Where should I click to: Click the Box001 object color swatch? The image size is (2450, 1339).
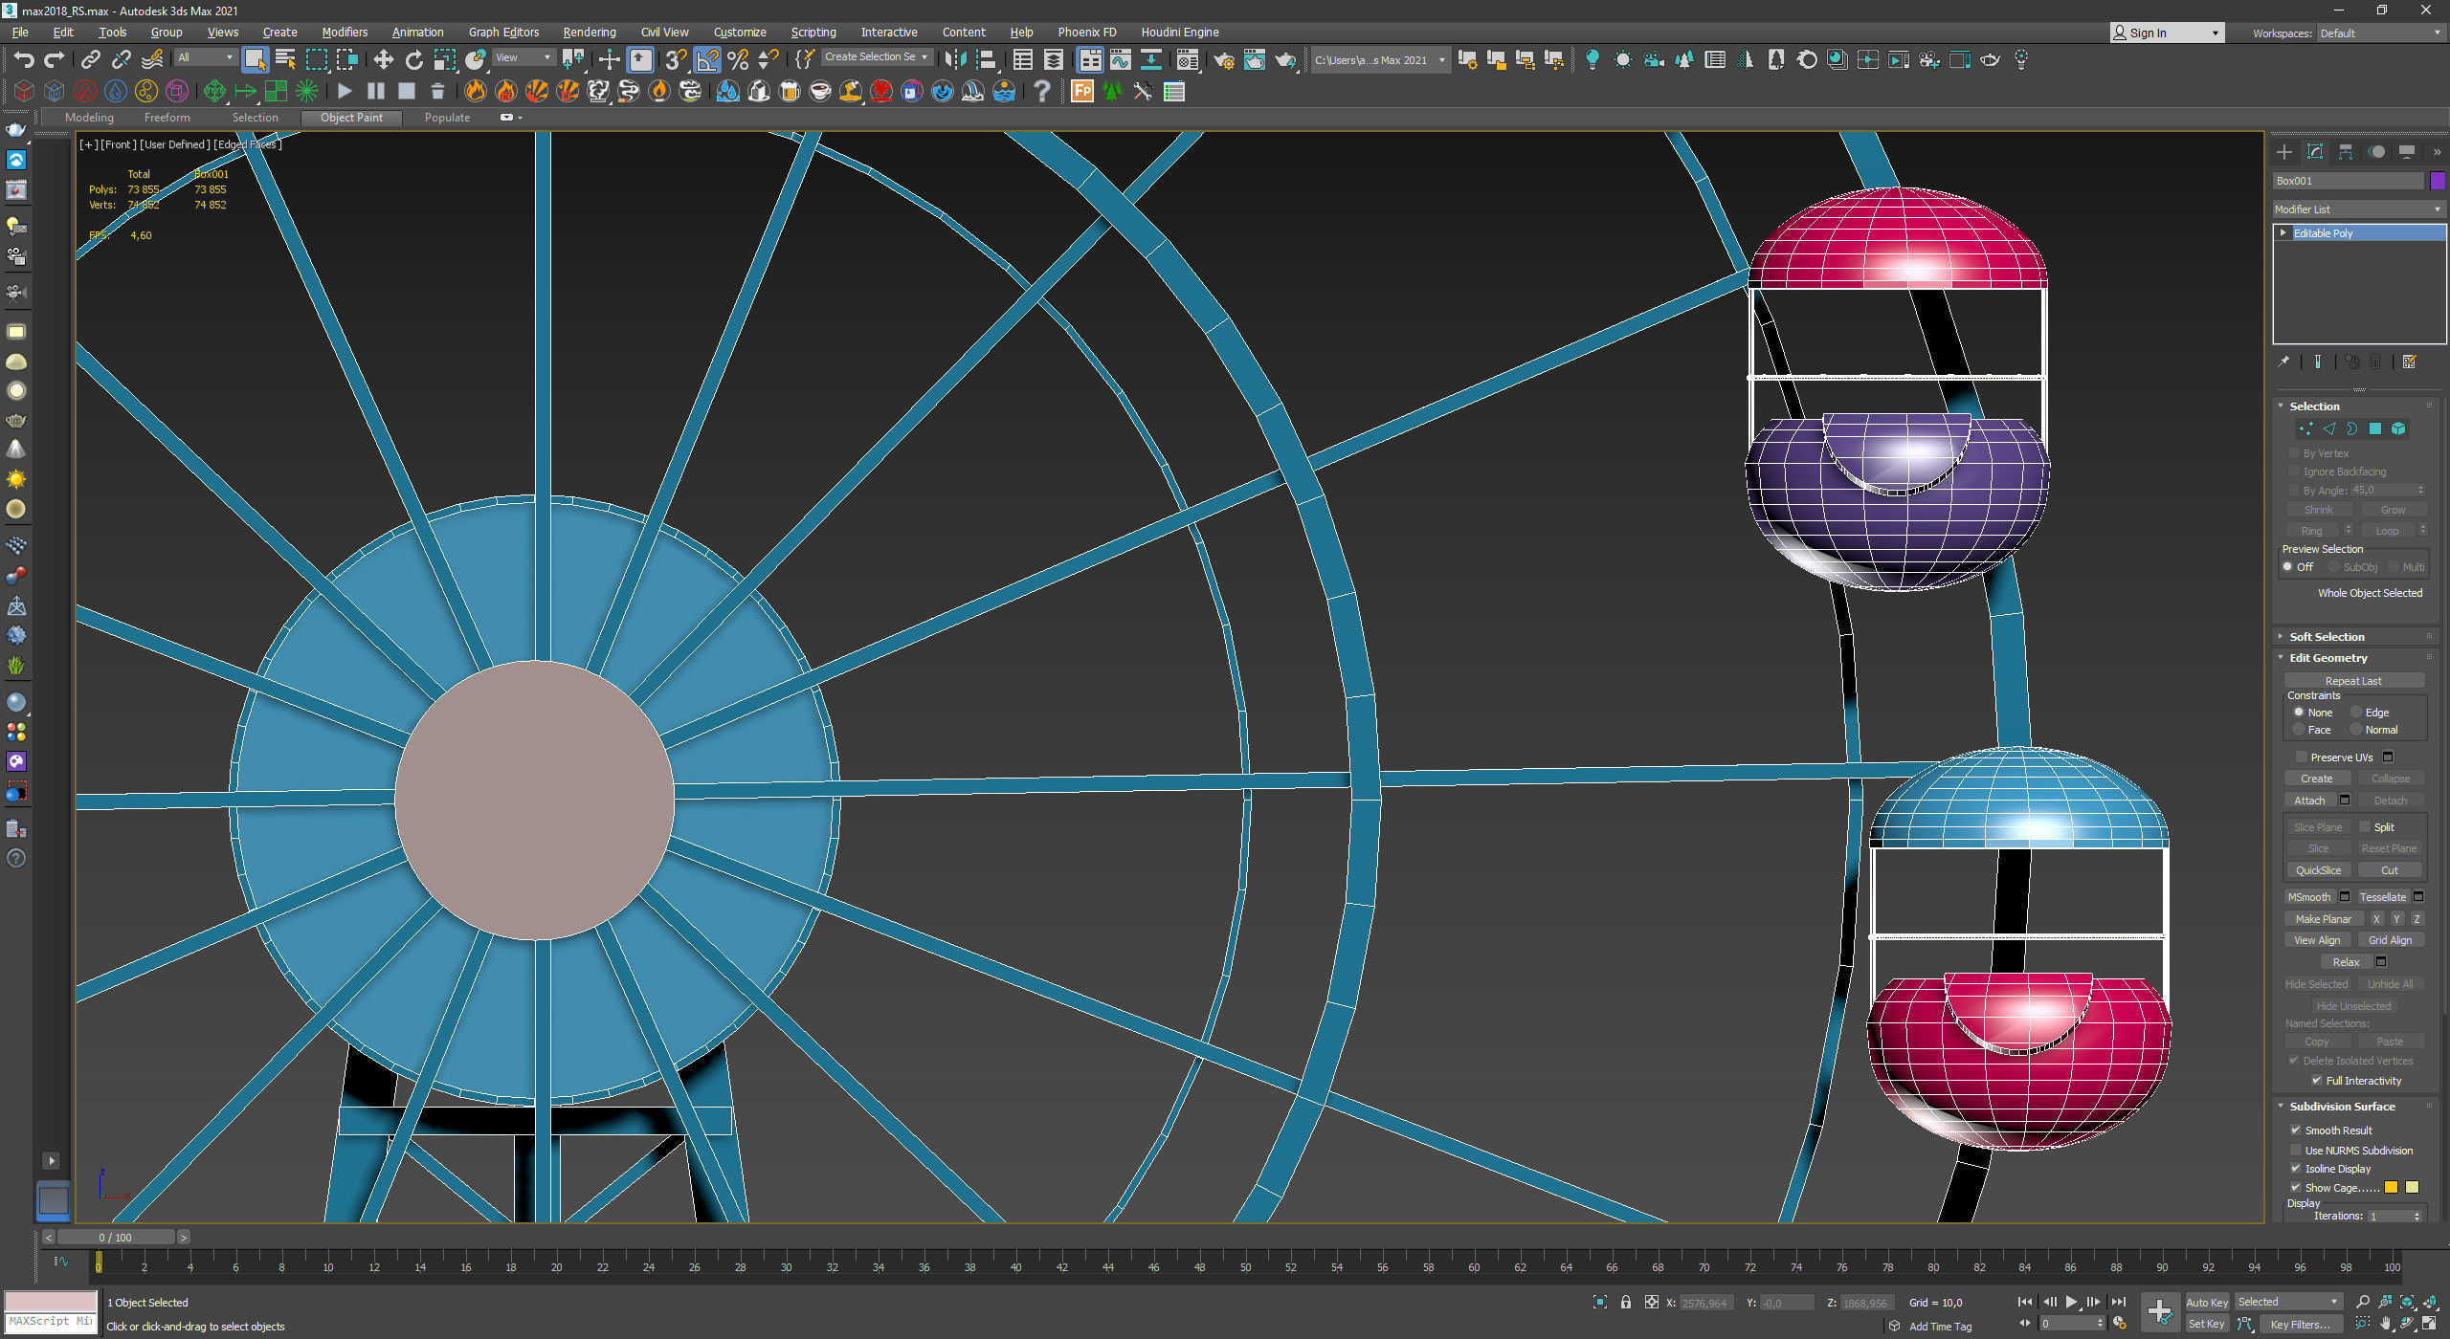(x=2438, y=181)
